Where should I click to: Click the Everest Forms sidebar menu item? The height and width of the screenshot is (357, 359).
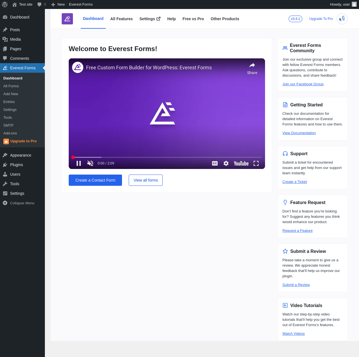(x=22, y=68)
